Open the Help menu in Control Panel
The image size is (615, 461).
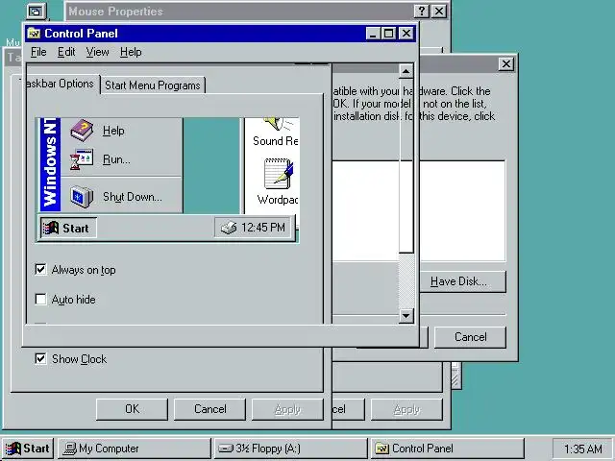tap(131, 52)
